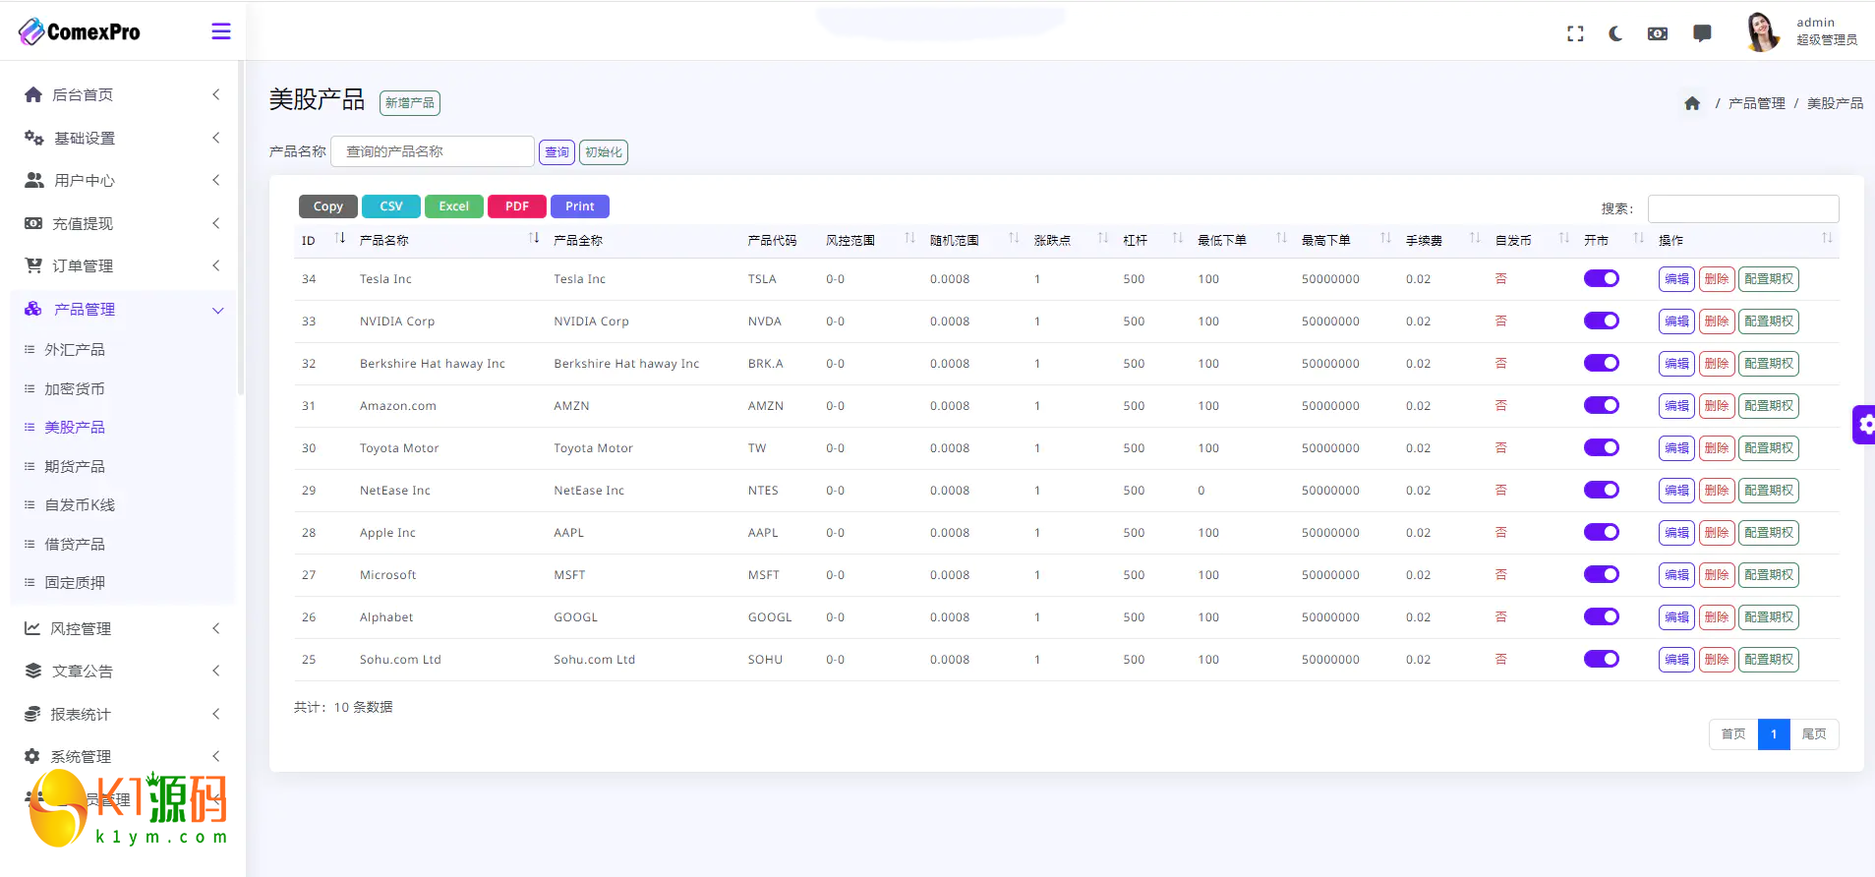Expand 报表统计 chevron in sidebar
Screen dimensions: 1875x877
(216, 714)
